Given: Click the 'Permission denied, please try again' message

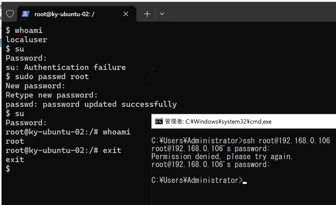Looking at the screenshot, I should pyautogui.click(x=222, y=157).
